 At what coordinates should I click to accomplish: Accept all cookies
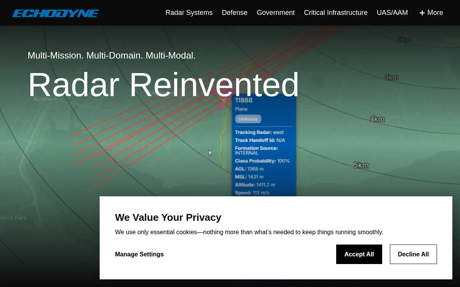(359, 254)
